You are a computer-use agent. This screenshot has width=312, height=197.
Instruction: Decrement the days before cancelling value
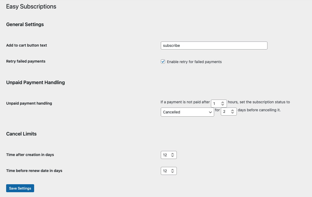click(x=233, y=113)
